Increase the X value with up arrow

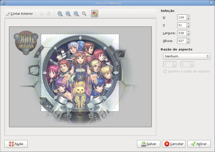point(188,16)
